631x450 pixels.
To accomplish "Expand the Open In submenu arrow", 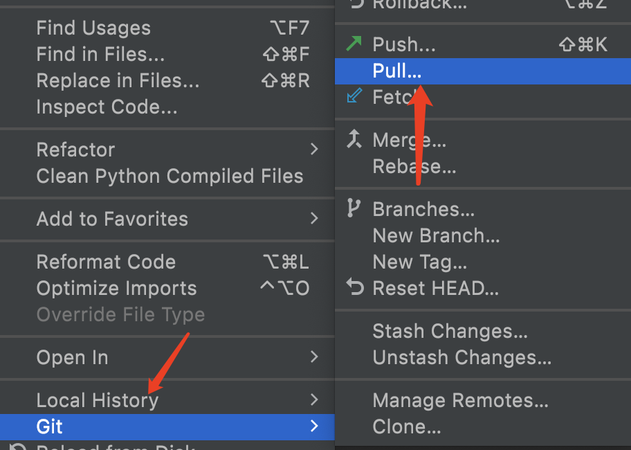I will [314, 357].
